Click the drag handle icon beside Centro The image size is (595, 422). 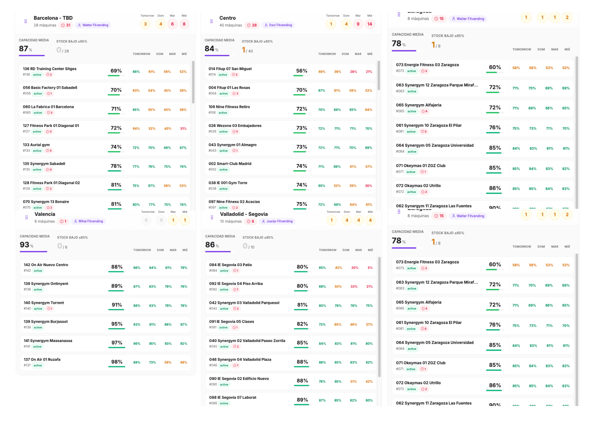point(211,21)
